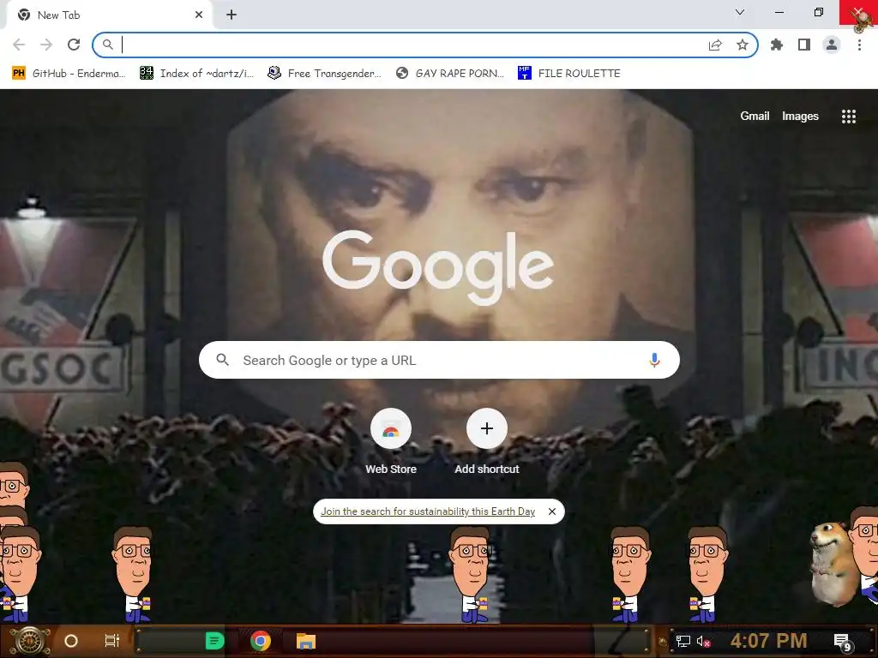
Task: Bookmark this tab with the star icon
Action: click(x=743, y=45)
